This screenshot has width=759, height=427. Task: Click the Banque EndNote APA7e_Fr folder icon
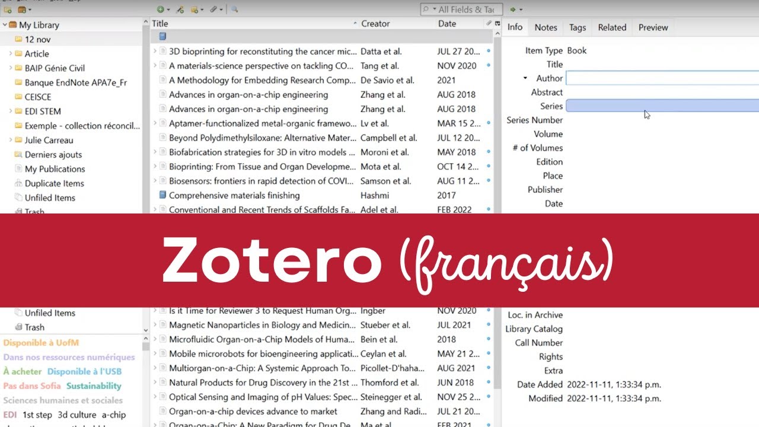(19, 82)
